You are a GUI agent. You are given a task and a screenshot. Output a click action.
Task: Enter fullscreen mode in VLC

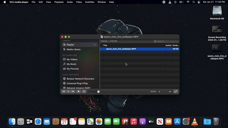176,92
